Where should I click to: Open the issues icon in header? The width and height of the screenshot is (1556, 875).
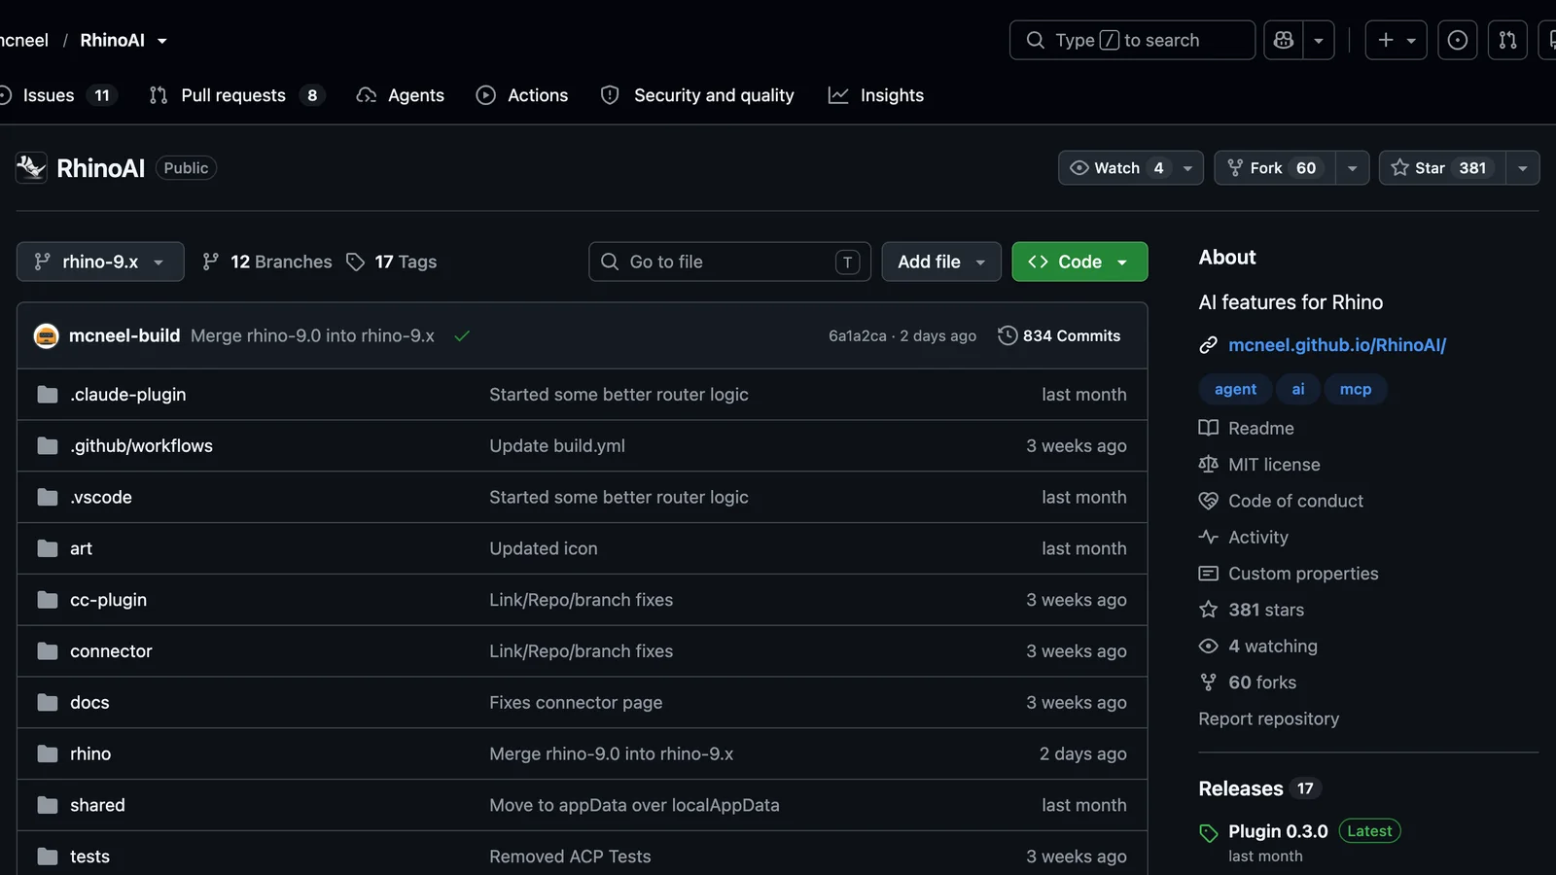click(x=1457, y=40)
